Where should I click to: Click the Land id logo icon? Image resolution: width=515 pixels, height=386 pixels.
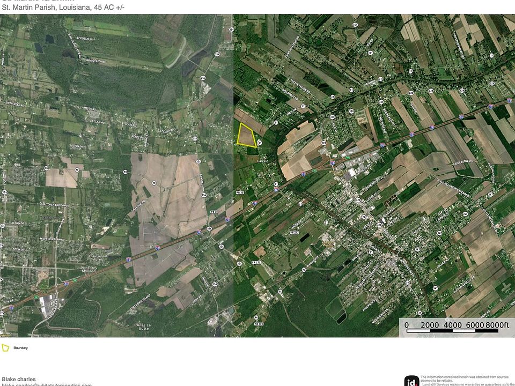coord(411,381)
